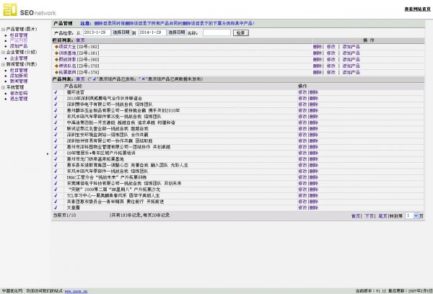Expand 新闻管理(列表) tree node
Viewport: 433px width, 294px height.
click(4, 64)
